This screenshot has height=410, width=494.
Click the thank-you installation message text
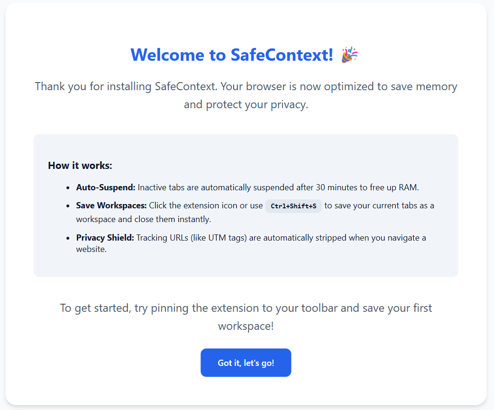(246, 95)
